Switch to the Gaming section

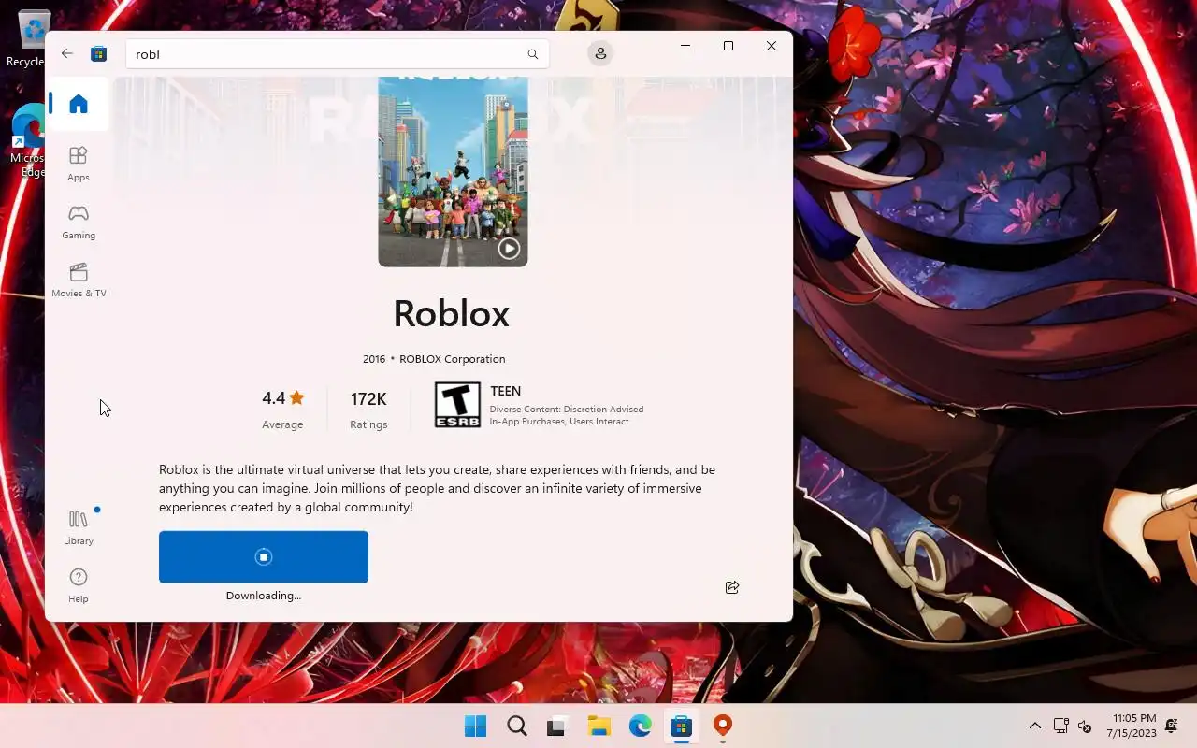[79, 222]
